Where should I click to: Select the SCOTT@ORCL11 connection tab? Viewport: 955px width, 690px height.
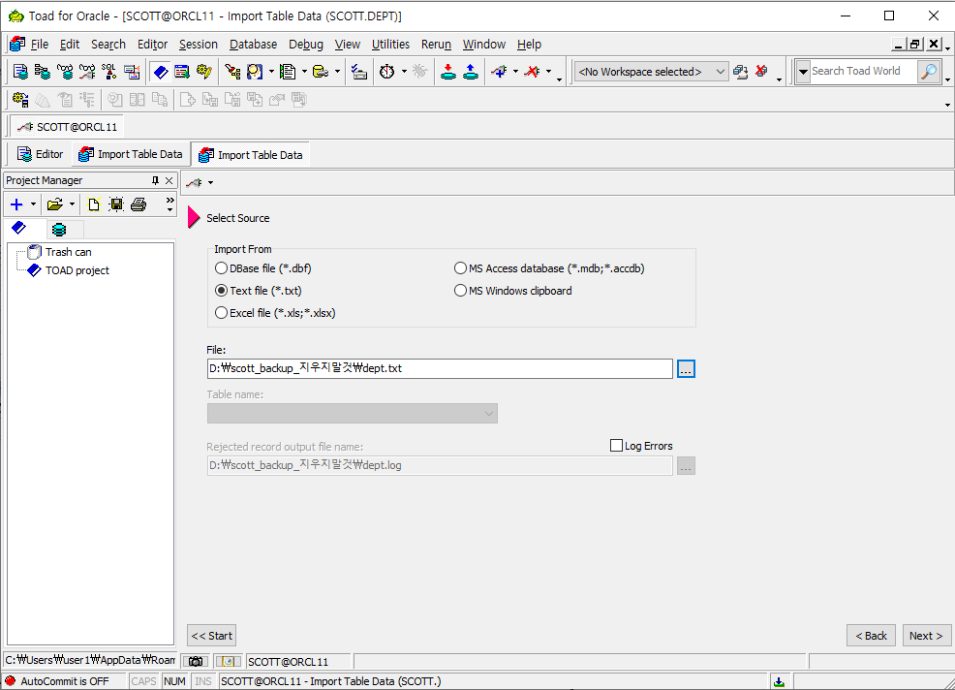(x=67, y=127)
